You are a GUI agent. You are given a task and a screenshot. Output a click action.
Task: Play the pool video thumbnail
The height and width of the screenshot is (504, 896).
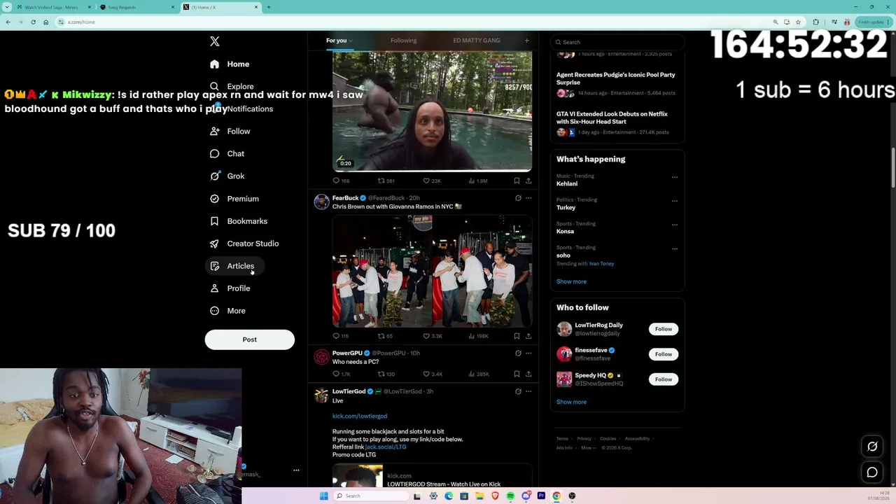432,111
